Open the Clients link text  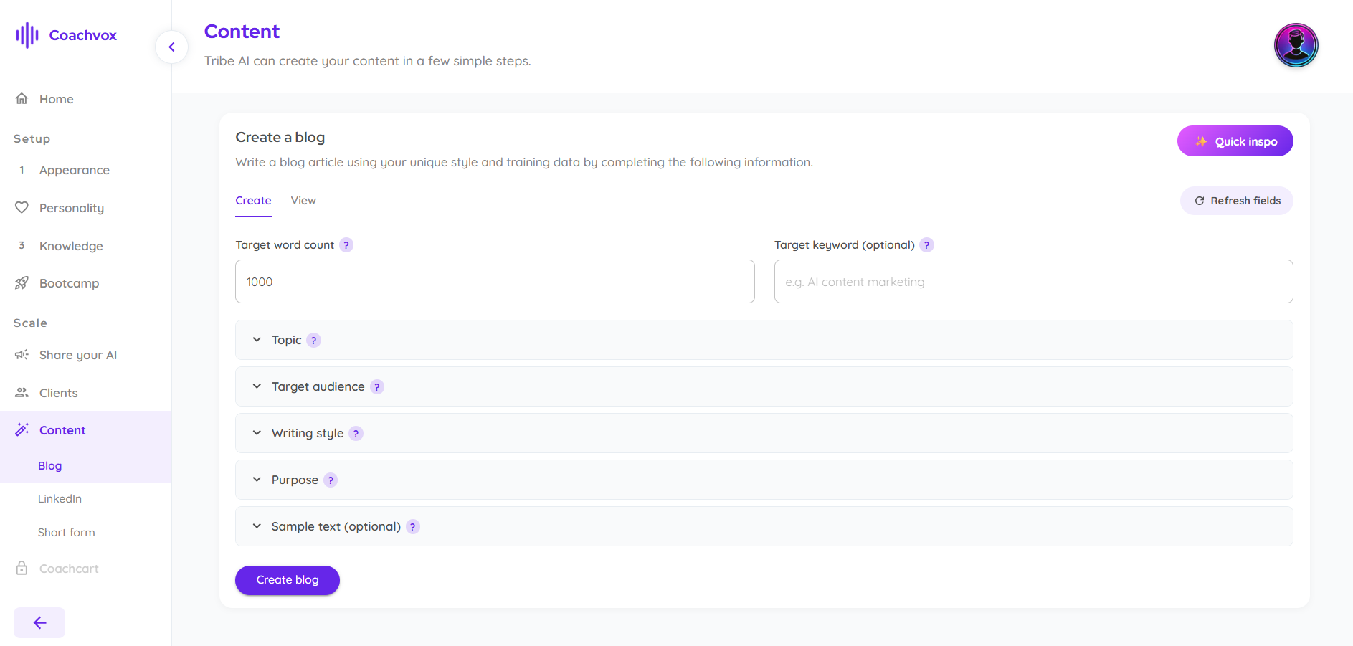pos(59,393)
